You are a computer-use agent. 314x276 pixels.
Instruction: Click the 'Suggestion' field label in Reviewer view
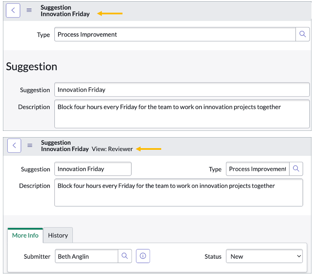35,169
